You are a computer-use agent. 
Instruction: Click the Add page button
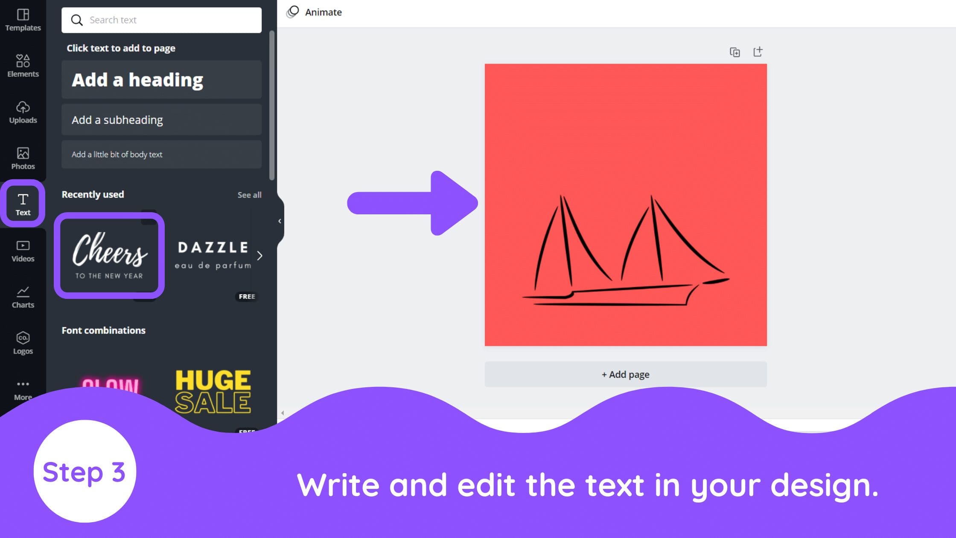tap(625, 374)
